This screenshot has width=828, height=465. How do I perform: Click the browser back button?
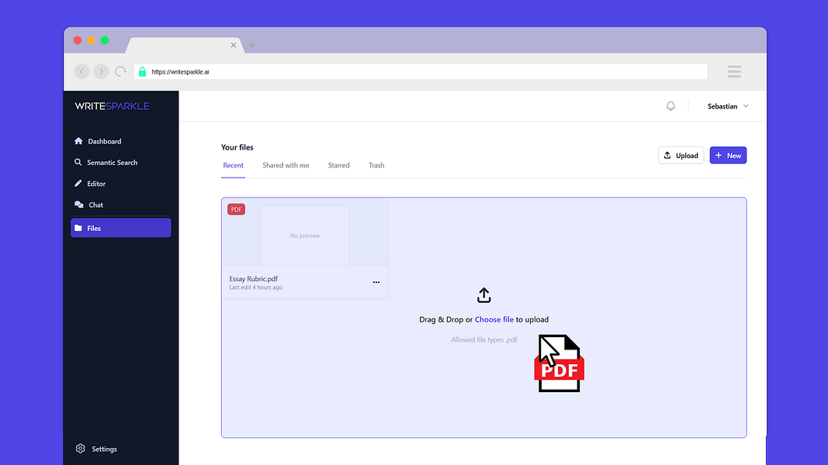[81, 72]
